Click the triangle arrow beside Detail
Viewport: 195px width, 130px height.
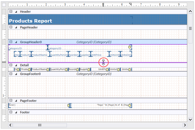16,65
